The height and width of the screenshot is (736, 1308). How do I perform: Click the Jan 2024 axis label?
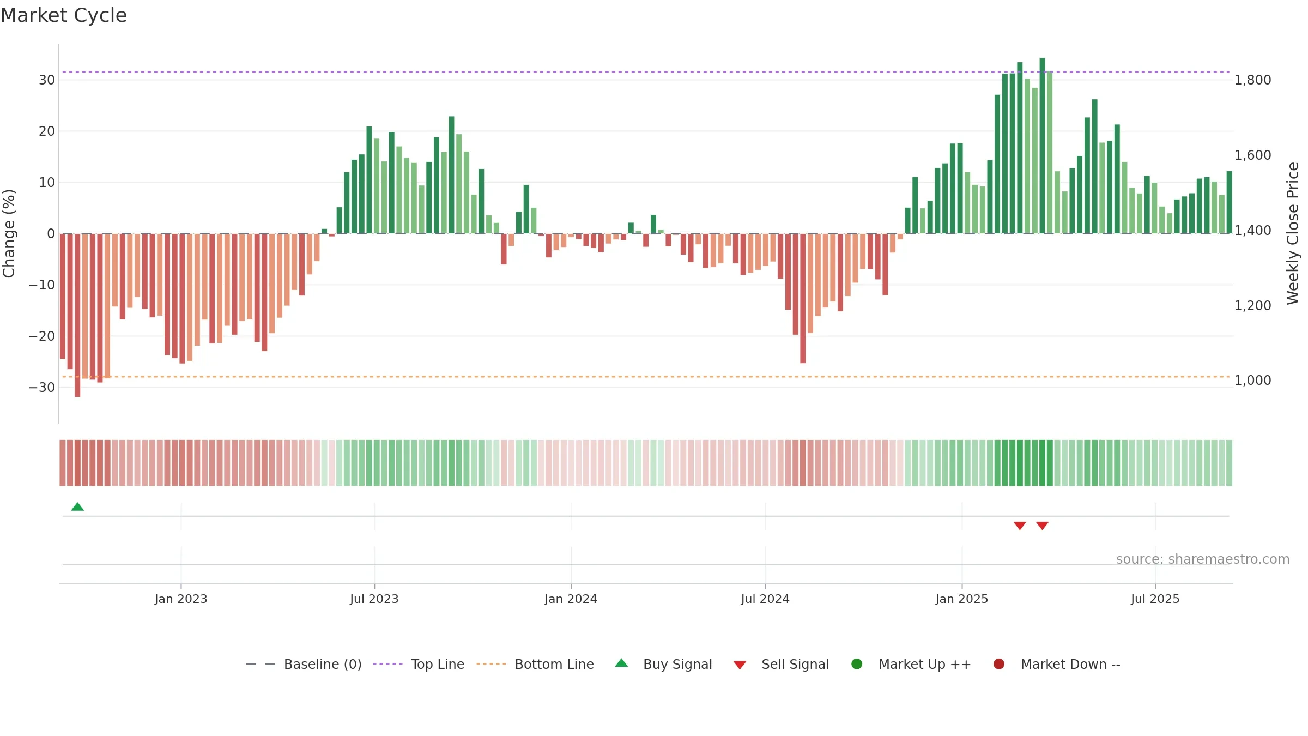[571, 599]
